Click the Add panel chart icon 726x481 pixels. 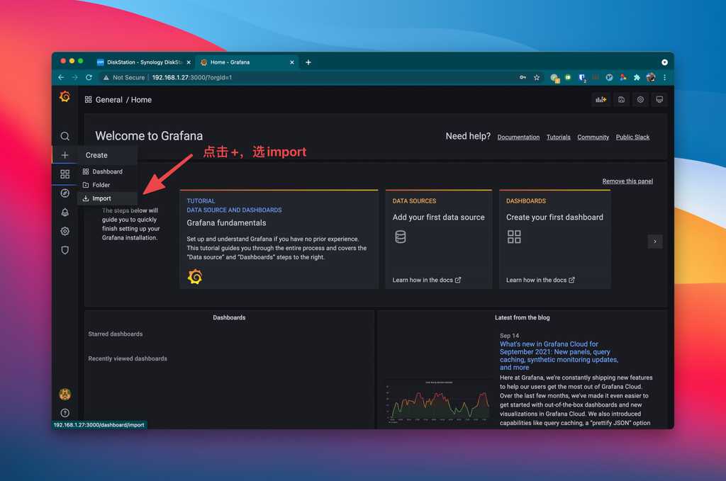(601, 99)
